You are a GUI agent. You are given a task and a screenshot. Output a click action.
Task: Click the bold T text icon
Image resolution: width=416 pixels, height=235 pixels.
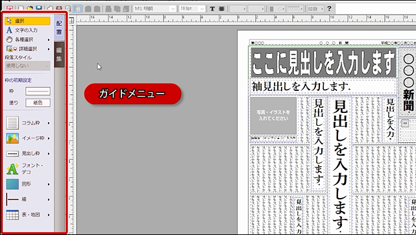[212, 8]
